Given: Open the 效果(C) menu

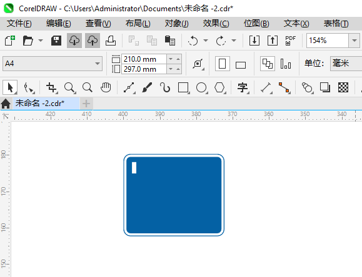Looking at the screenshot, I should [216, 24].
